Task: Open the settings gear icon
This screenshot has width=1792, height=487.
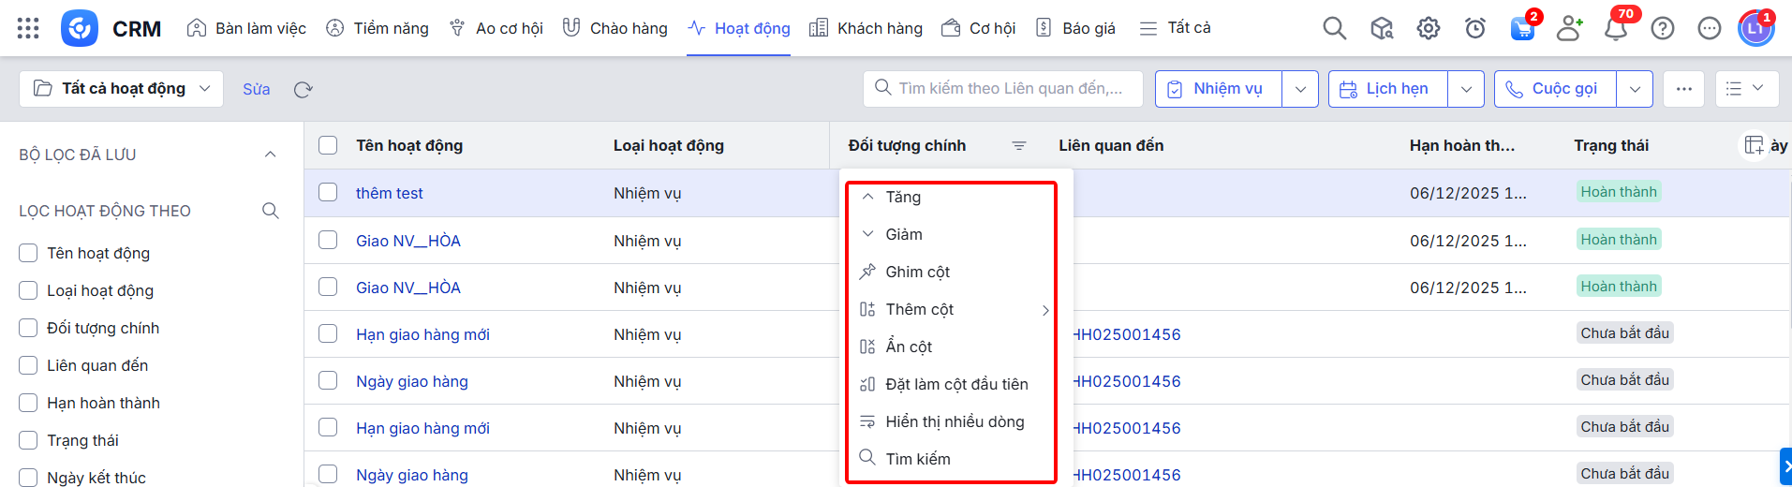Action: [x=1428, y=28]
